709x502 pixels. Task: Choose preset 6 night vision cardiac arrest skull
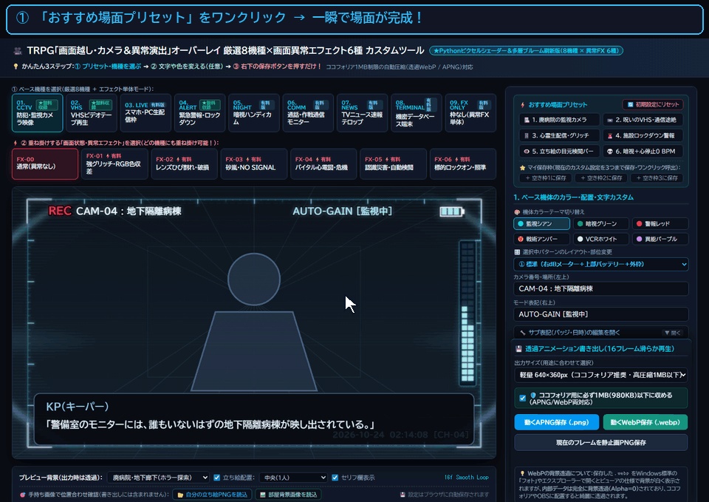pos(643,151)
